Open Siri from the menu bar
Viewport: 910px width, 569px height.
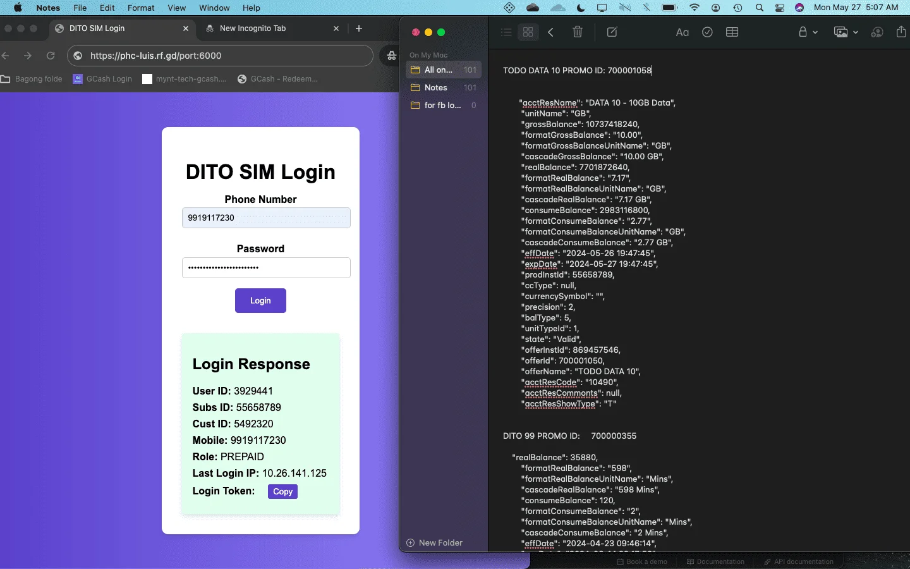click(x=799, y=8)
